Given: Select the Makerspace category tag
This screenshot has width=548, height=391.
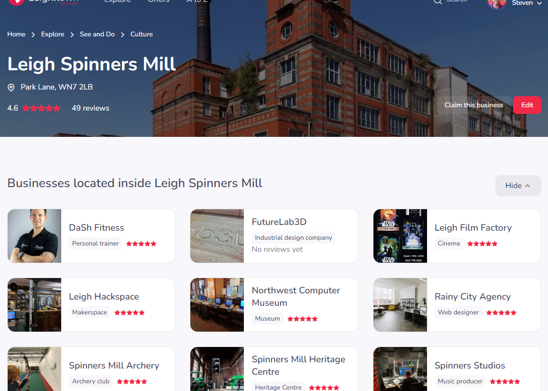Looking at the screenshot, I should click(x=89, y=313).
